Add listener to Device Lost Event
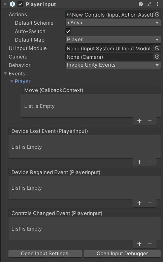 139,162
